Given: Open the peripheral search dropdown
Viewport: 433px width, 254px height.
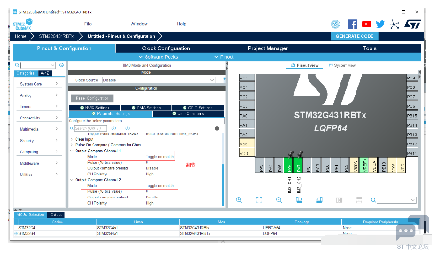Looking at the screenshot, I should point(52,65).
